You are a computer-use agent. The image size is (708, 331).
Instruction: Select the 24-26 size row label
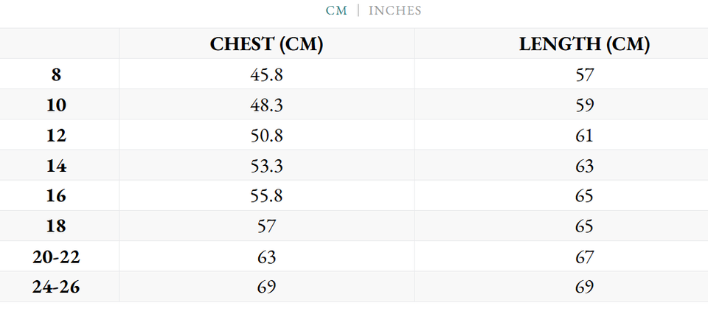point(56,287)
